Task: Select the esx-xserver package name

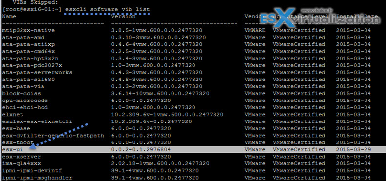Action: point(21,157)
